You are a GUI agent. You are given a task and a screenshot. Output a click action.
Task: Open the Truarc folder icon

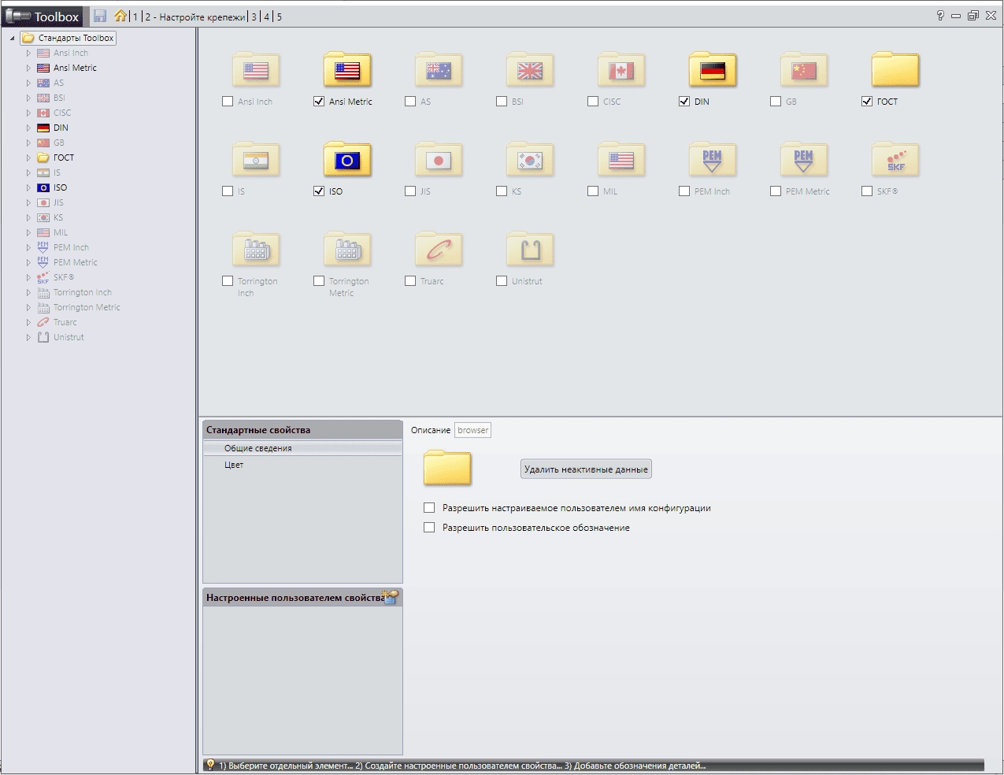point(439,250)
